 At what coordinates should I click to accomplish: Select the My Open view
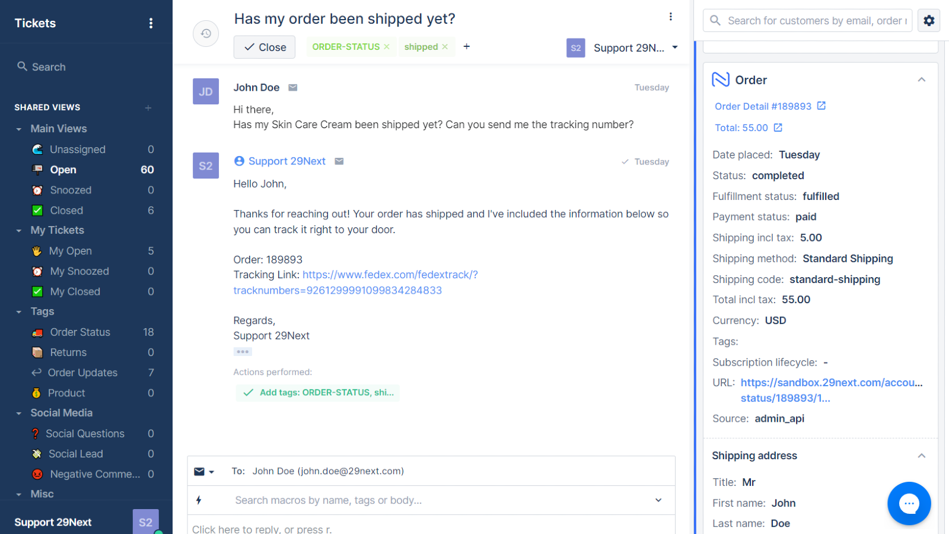tap(70, 250)
